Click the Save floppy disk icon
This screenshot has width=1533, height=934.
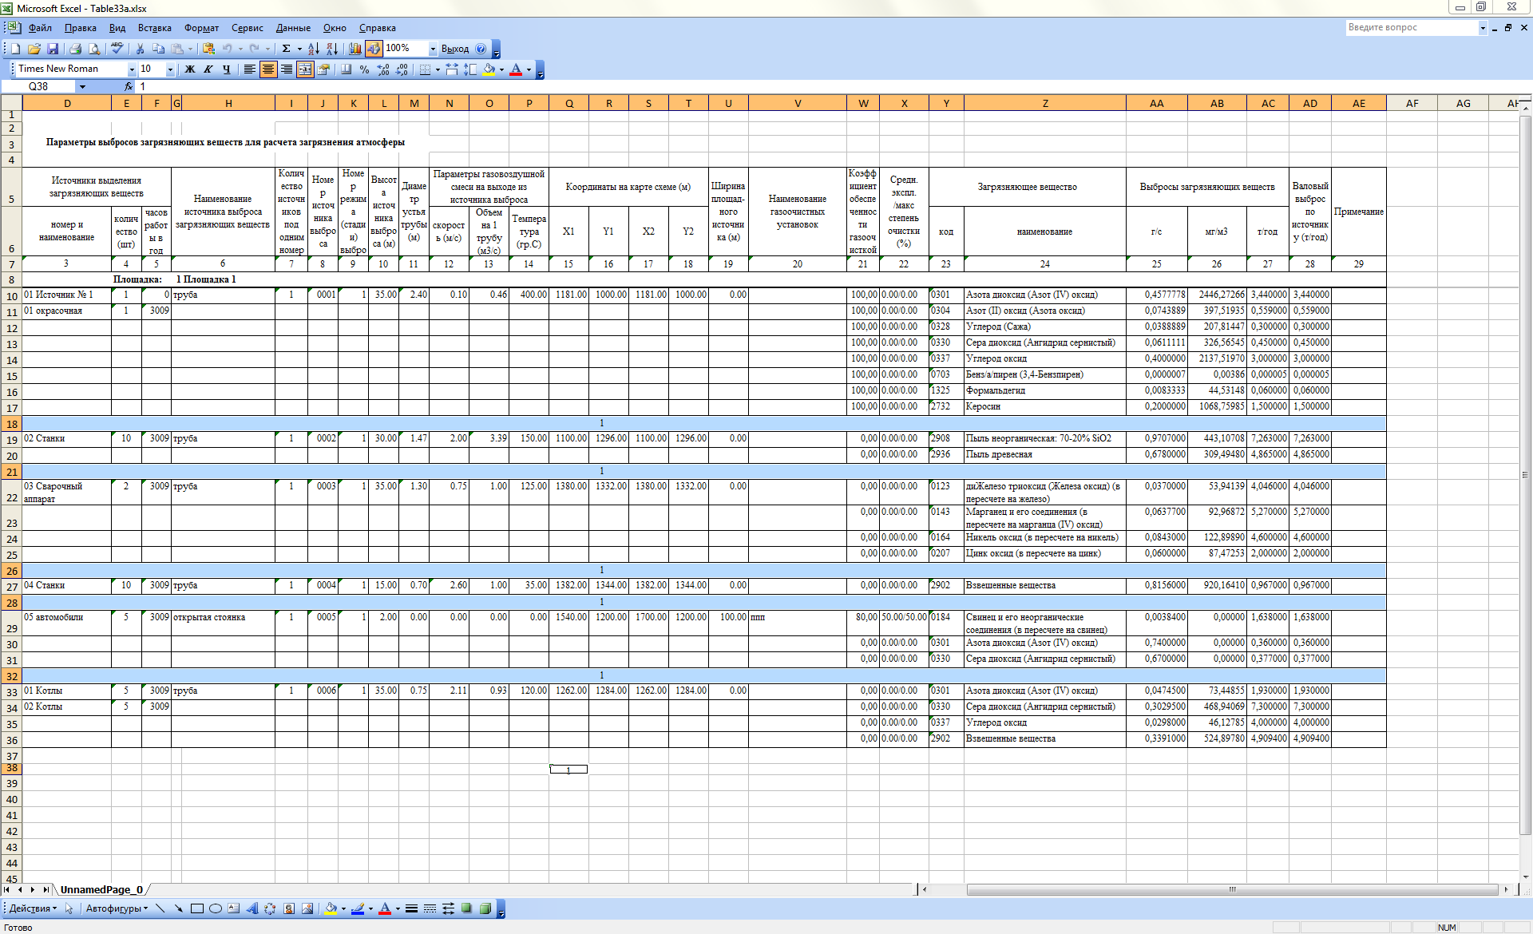[x=53, y=49]
